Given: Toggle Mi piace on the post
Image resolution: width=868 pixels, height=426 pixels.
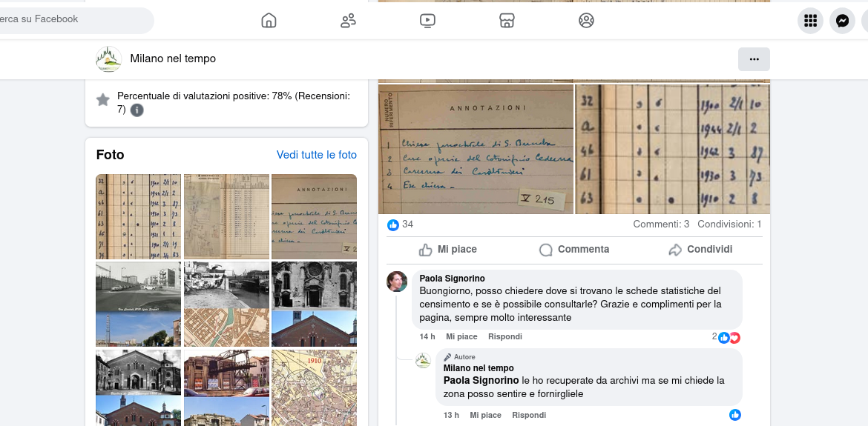Looking at the screenshot, I should point(448,250).
